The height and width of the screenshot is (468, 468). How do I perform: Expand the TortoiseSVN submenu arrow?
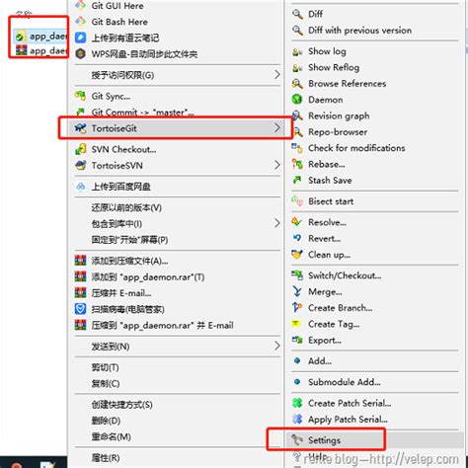277,165
